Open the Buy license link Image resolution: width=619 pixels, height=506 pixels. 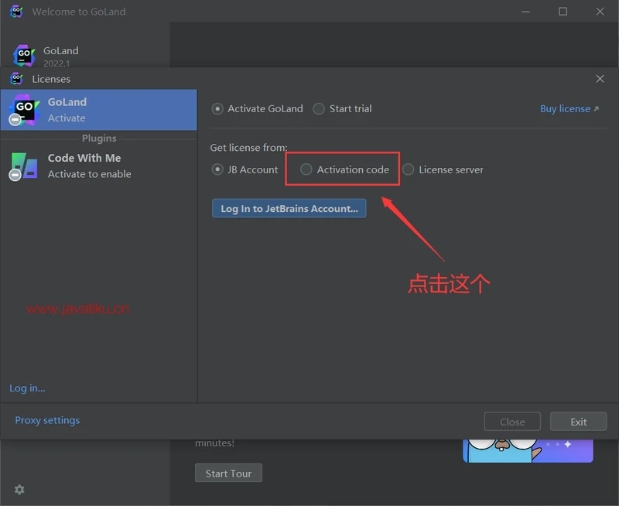(x=569, y=109)
